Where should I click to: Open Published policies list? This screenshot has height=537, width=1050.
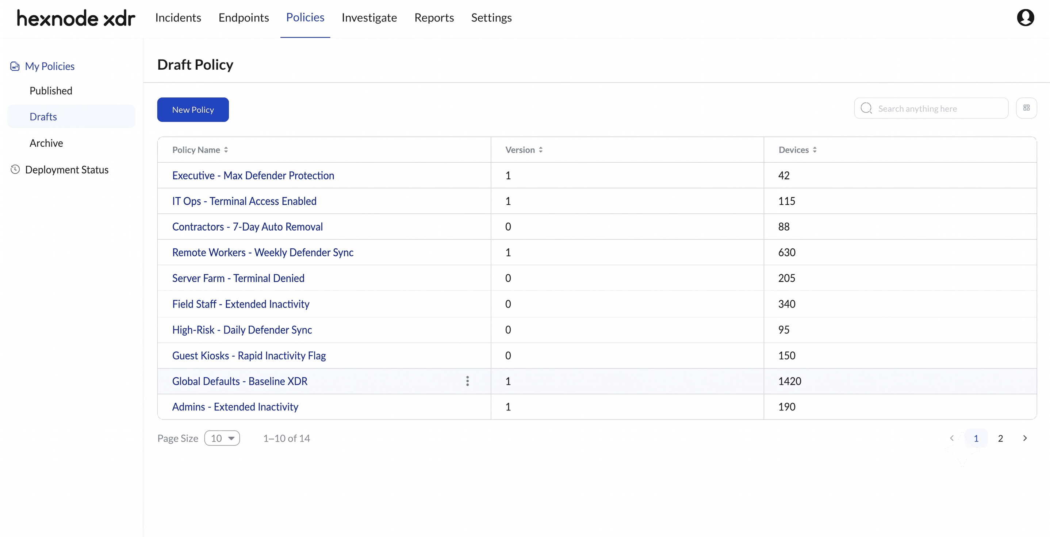[51, 90]
